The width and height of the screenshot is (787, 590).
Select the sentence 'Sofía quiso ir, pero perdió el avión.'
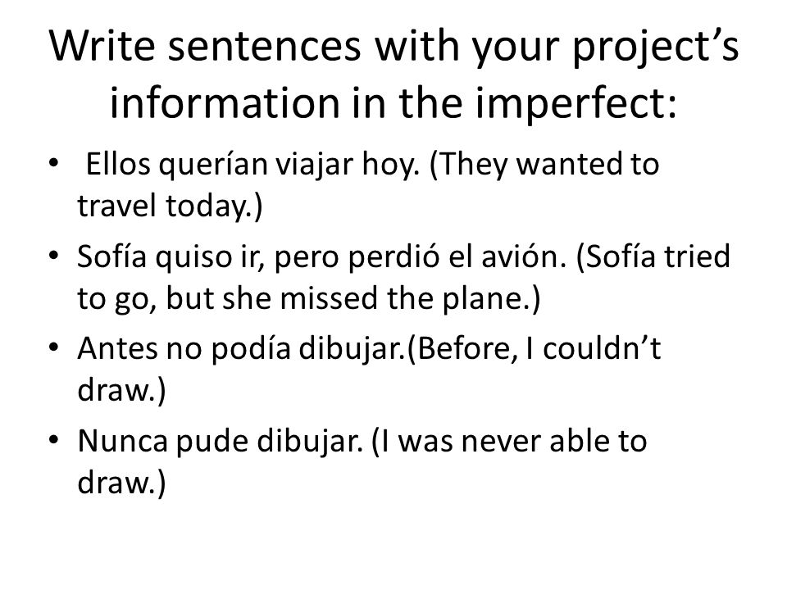[321, 256]
